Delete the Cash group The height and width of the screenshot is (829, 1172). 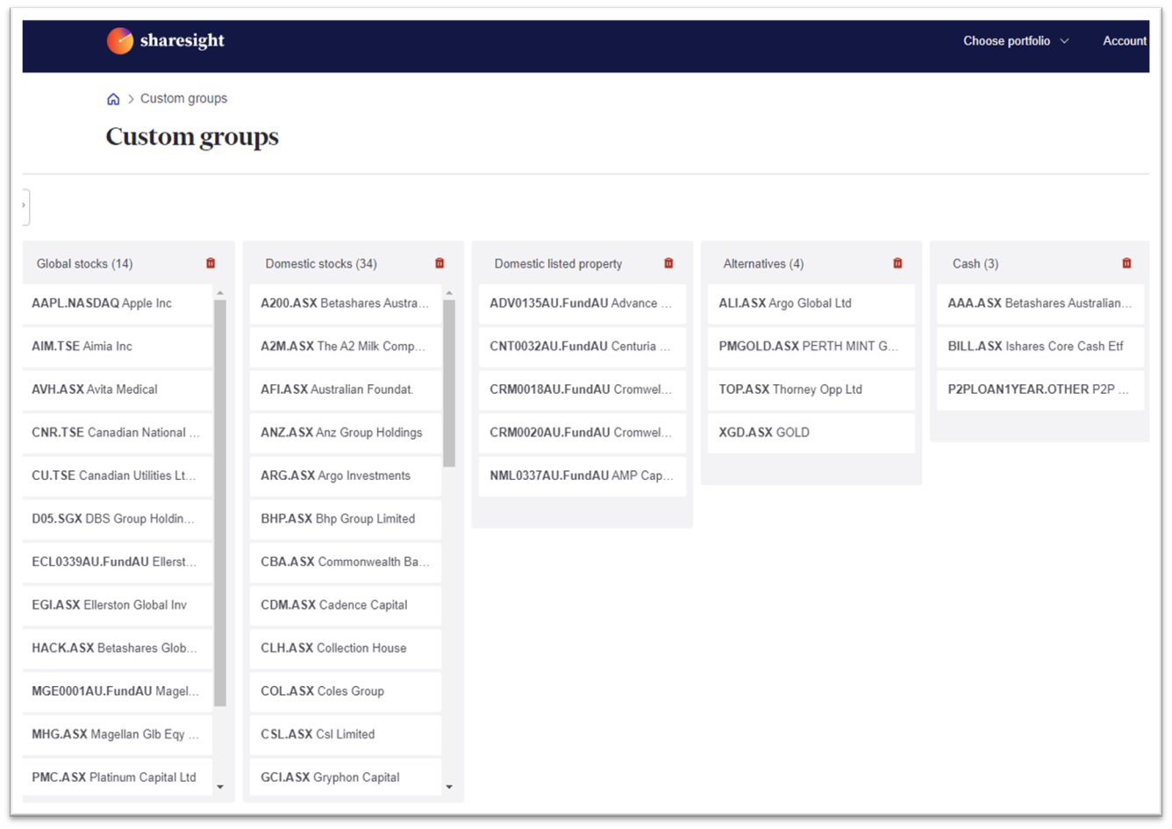click(x=1127, y=261)
